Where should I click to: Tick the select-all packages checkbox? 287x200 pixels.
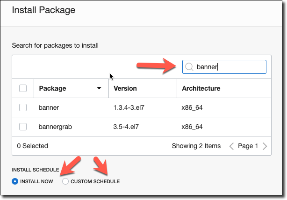[x=23, y=88]
